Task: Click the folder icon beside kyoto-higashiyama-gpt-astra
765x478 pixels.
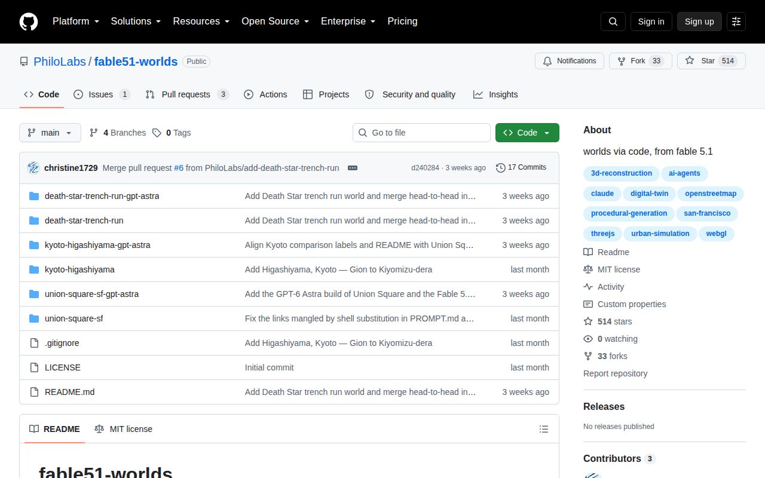Action: pyautogui.click(x=34, y=245)
